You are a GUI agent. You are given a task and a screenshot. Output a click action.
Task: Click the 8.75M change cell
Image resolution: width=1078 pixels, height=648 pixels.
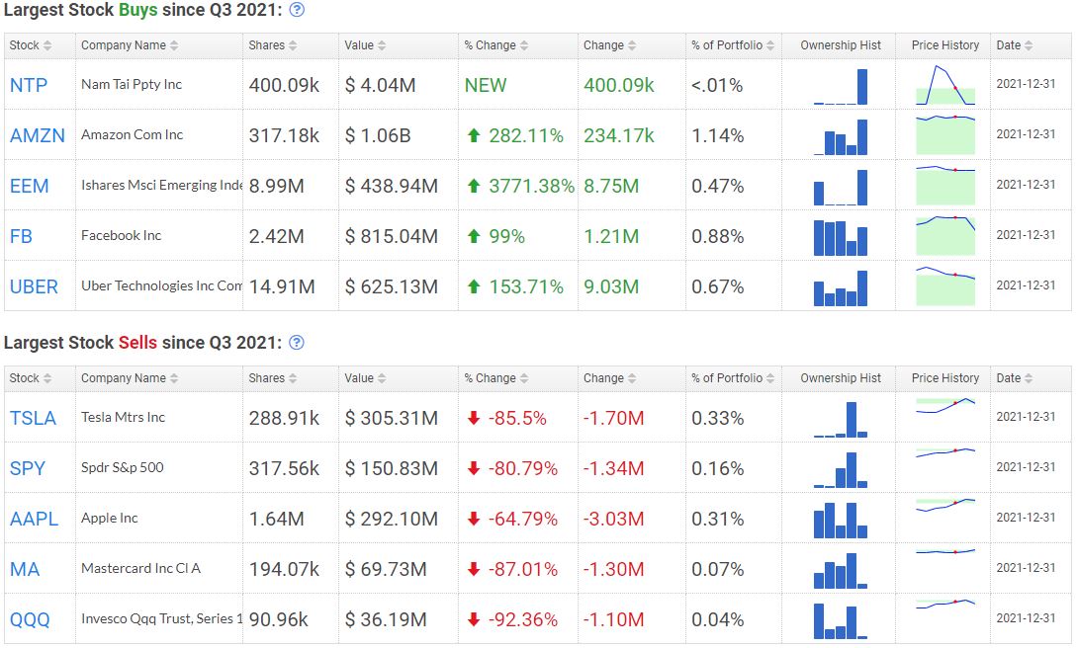611,186
